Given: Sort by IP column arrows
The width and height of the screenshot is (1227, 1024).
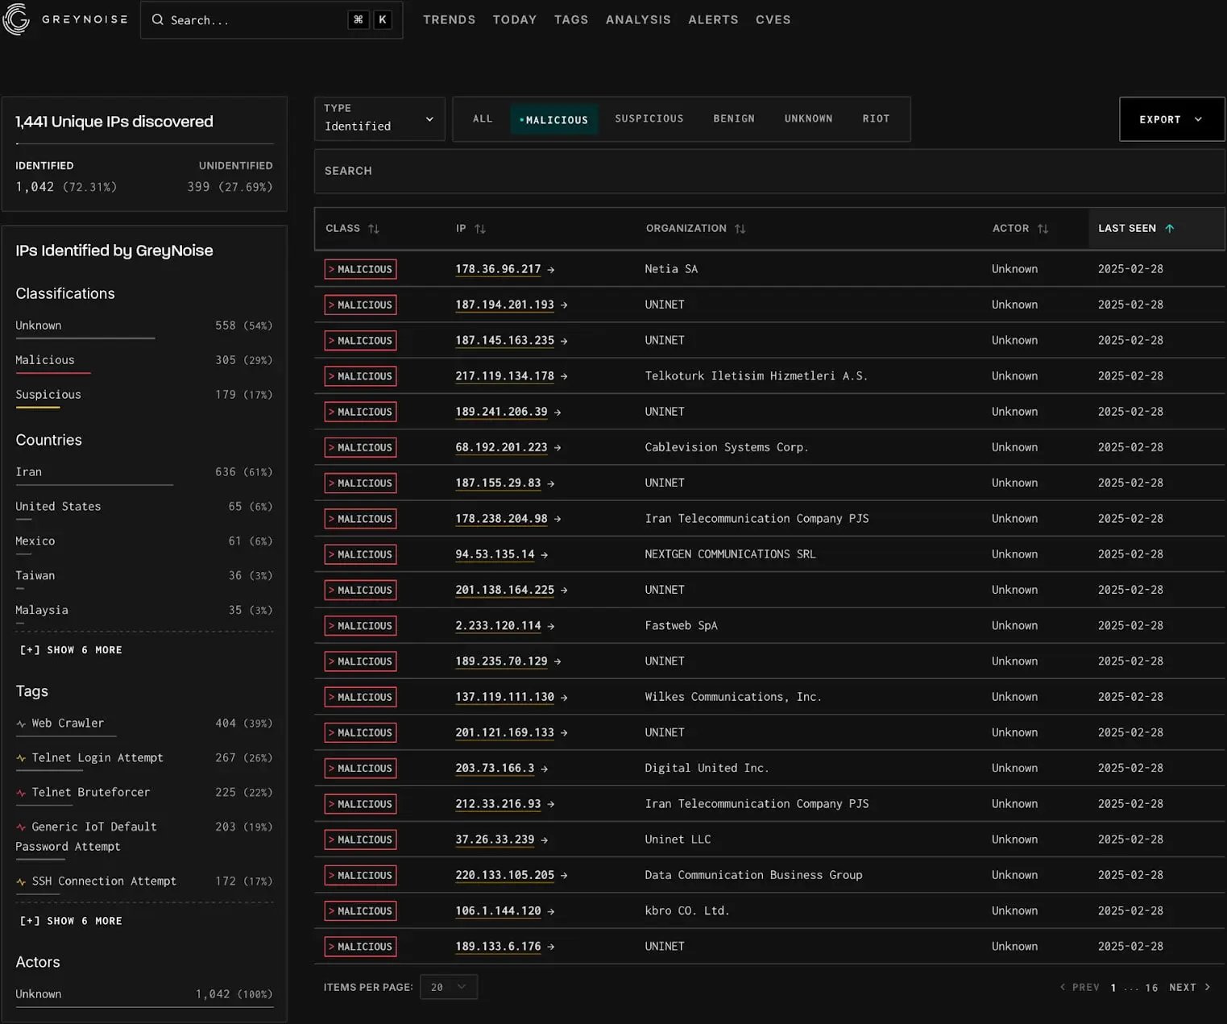Looking at the screenshot, I should 480,229.
